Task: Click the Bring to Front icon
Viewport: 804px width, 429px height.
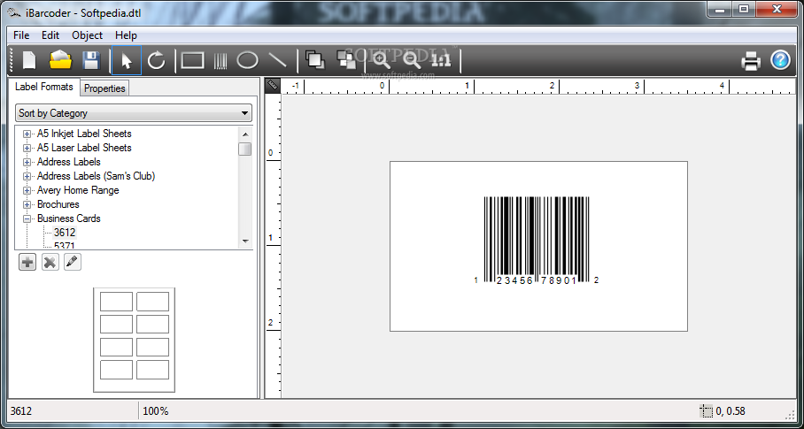Action: (x=315, y=60)
